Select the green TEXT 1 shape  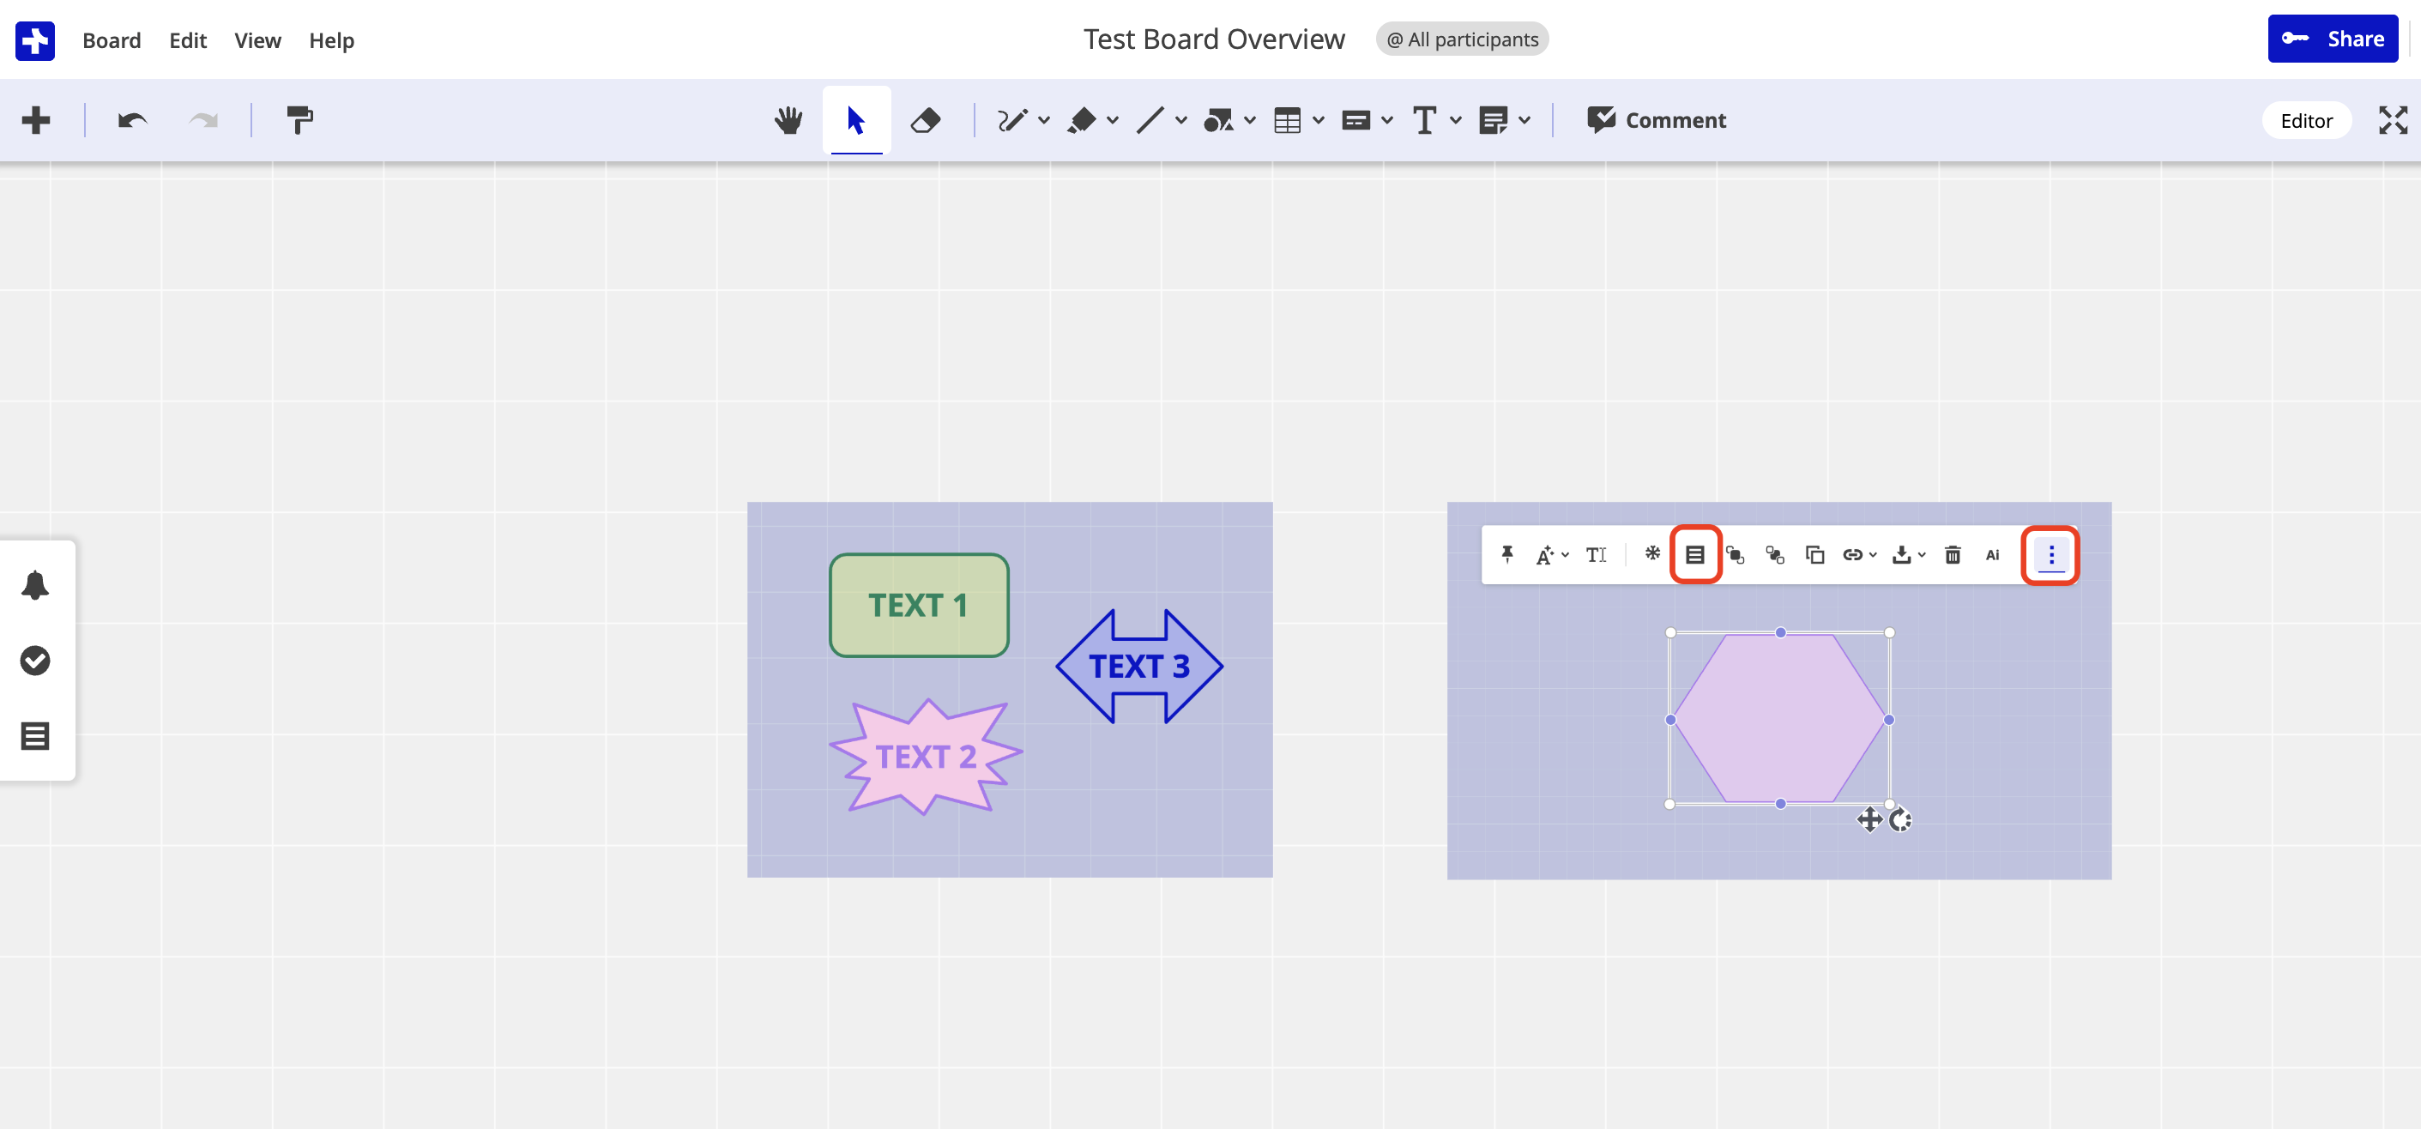[x=918, y=606]
